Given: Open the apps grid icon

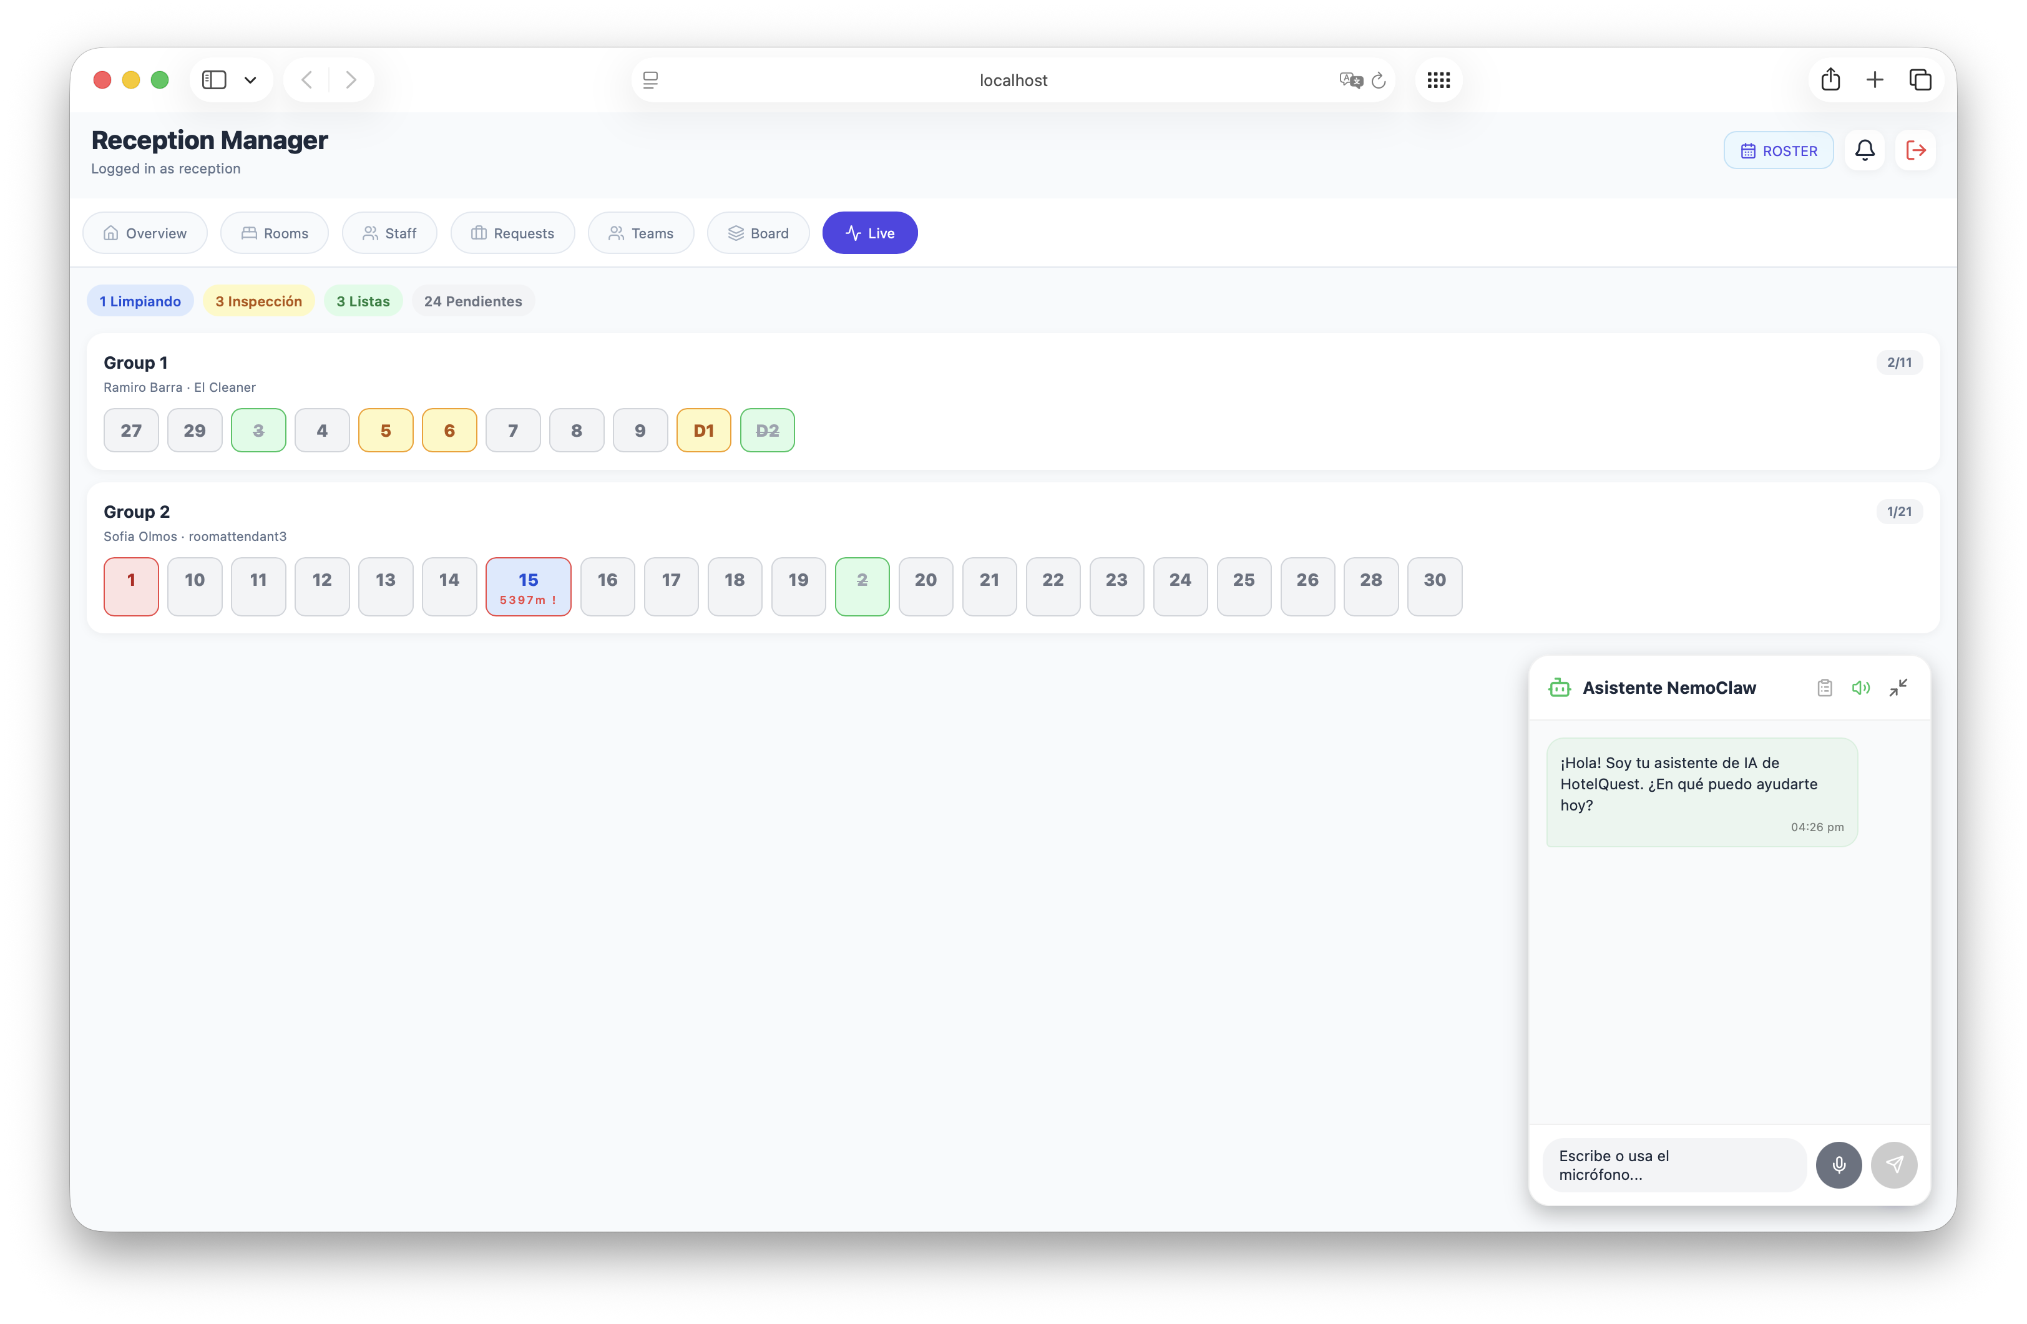Looking at the screenshot, I should (x=1438, y=80).
